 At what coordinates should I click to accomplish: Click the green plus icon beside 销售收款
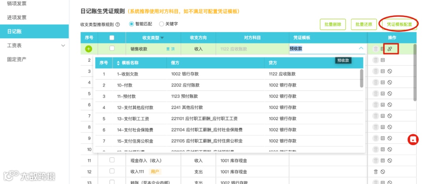89,49
